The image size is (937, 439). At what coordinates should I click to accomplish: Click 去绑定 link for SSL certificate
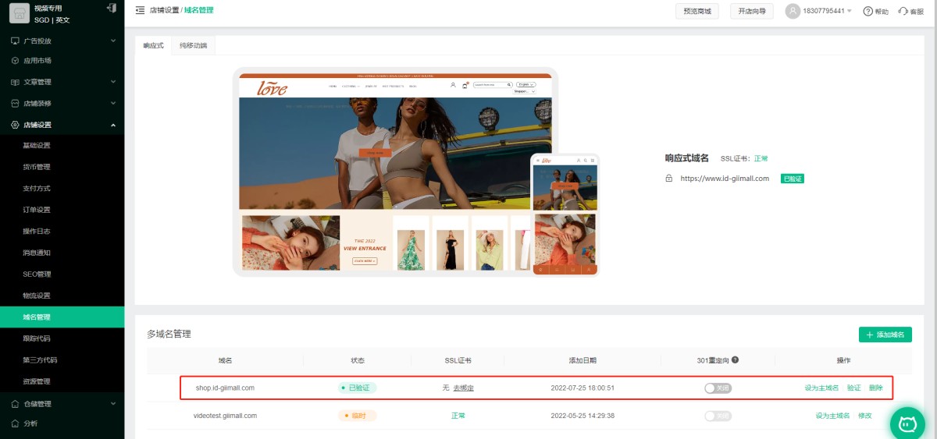(463, 388)
